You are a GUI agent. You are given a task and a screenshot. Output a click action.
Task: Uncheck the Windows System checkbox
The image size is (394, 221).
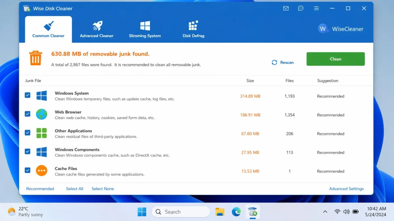point(28,95)
